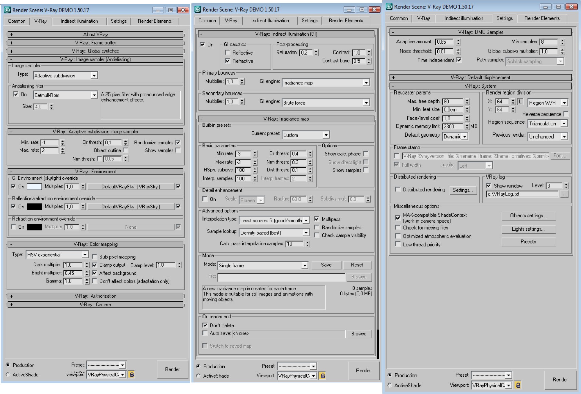Switch to Settings tab in Irradiance map window

[x=310, y=20]
